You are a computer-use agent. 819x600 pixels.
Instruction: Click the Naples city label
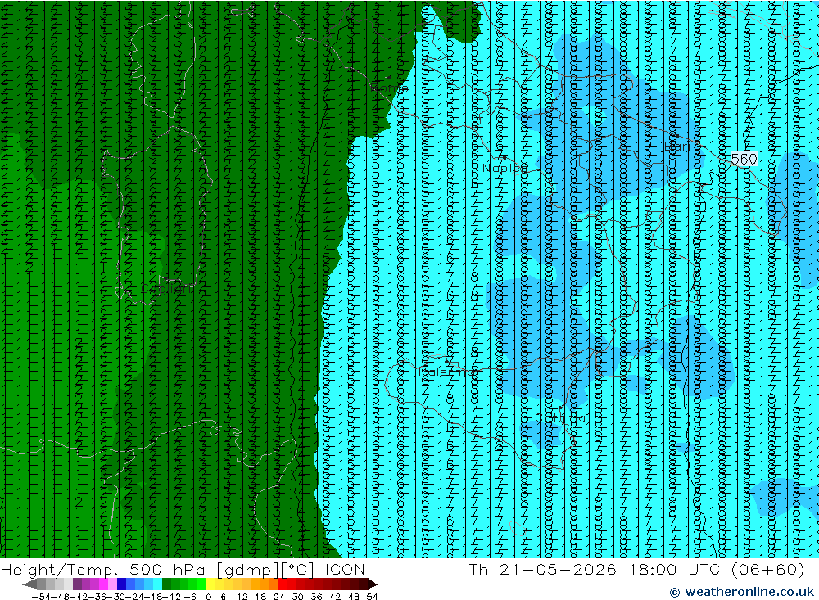point(505,168)
